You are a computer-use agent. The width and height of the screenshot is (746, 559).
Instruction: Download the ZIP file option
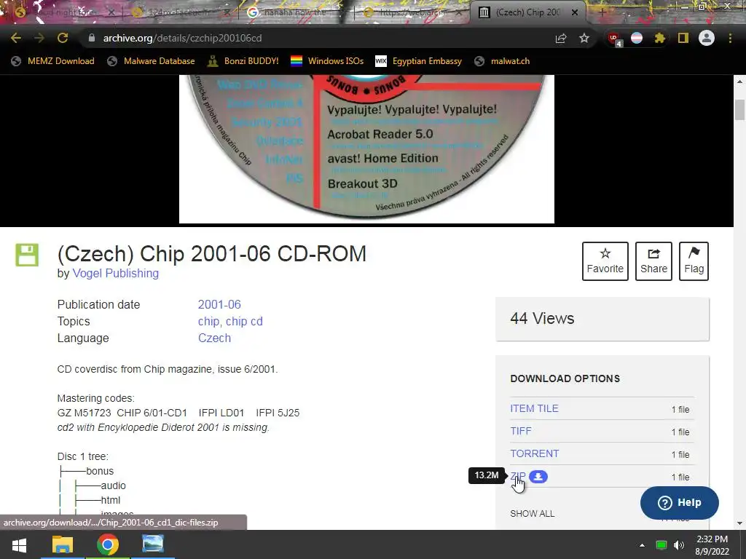518,476
